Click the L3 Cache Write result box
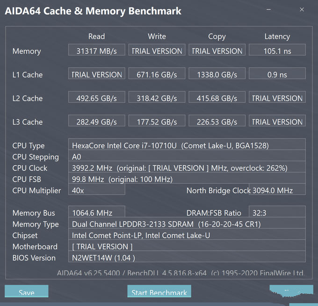The image size is (318, 306). coord(157,121)
